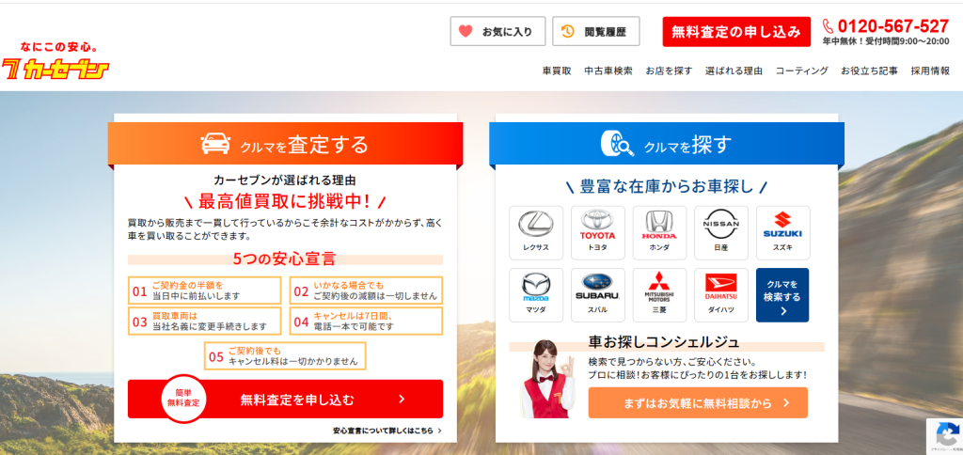The width and height of the screenshot is (963, 455).
Task: Select the Daihatsu brand logo tile
Action: [x=721, y=294]
